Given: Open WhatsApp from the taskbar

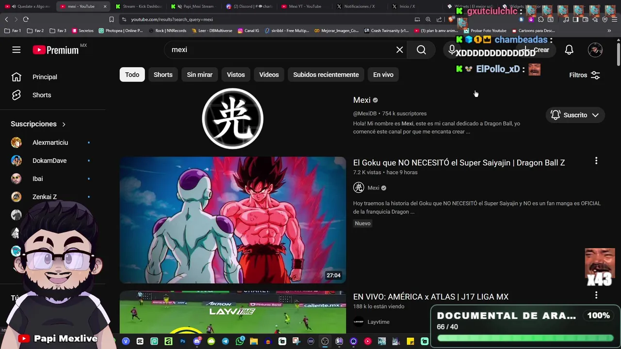Looking at the screenshot, I should click(x=240, y=341).
